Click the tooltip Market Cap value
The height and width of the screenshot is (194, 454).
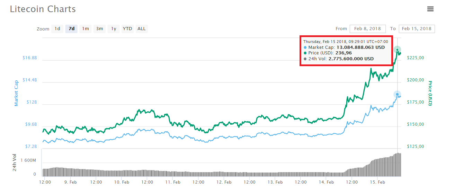[360, 47]
